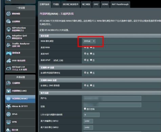Select Yes radio for Enable NAT
The image size is (161, 132).
tap(85, 54)
